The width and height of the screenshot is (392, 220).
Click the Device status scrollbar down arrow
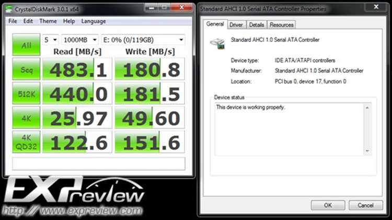coord(367,150)
